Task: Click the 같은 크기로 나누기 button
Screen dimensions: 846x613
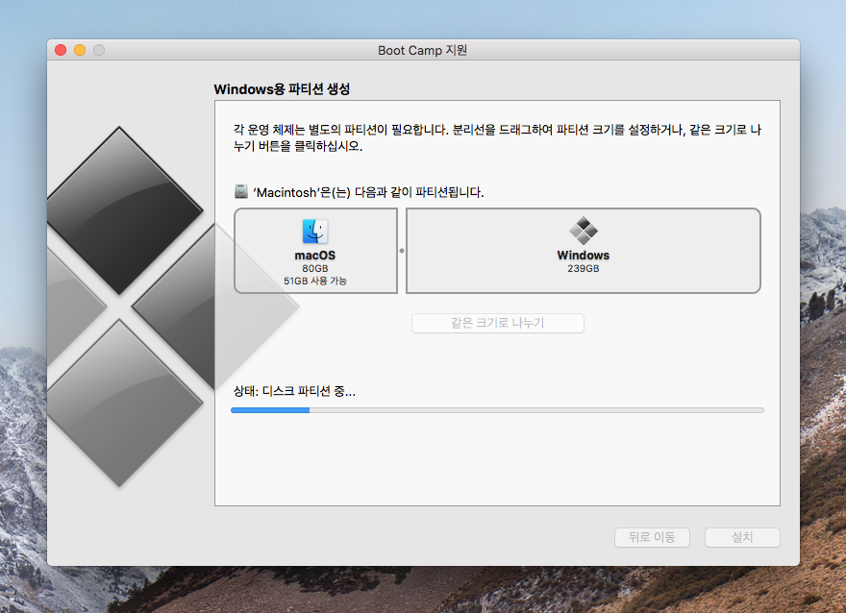Action: (497, 323)
